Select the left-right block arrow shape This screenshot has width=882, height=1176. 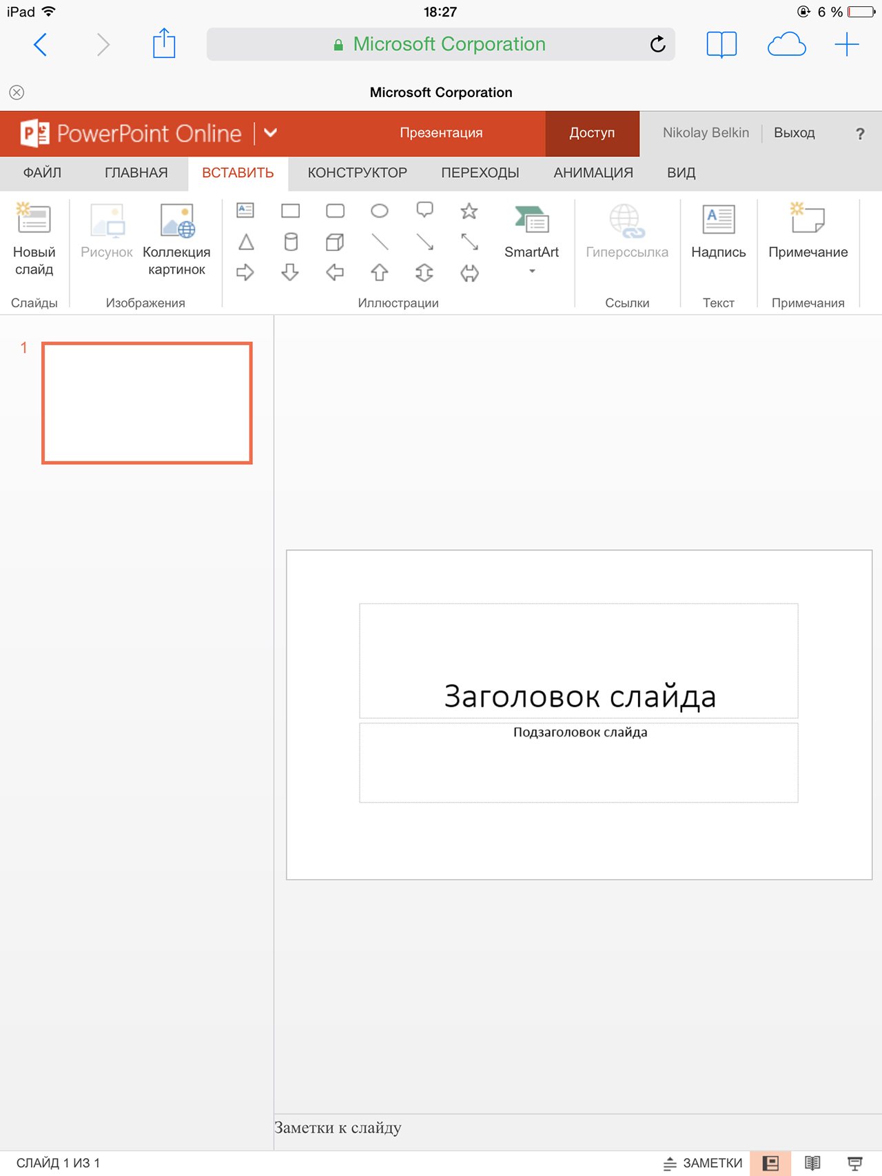469,273
